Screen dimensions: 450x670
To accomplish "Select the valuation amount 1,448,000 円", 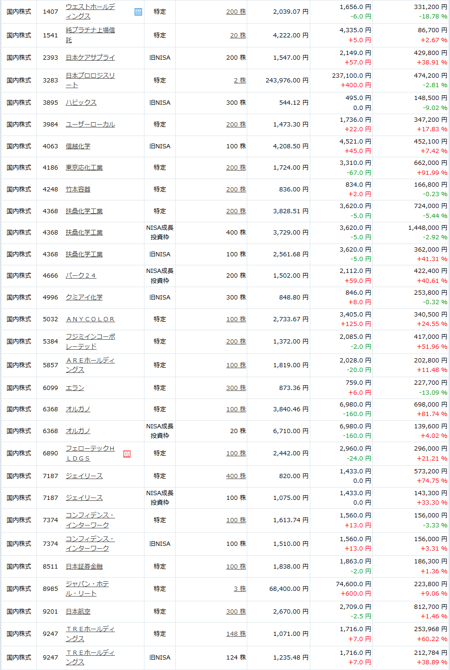I will [x=427, y=227].
